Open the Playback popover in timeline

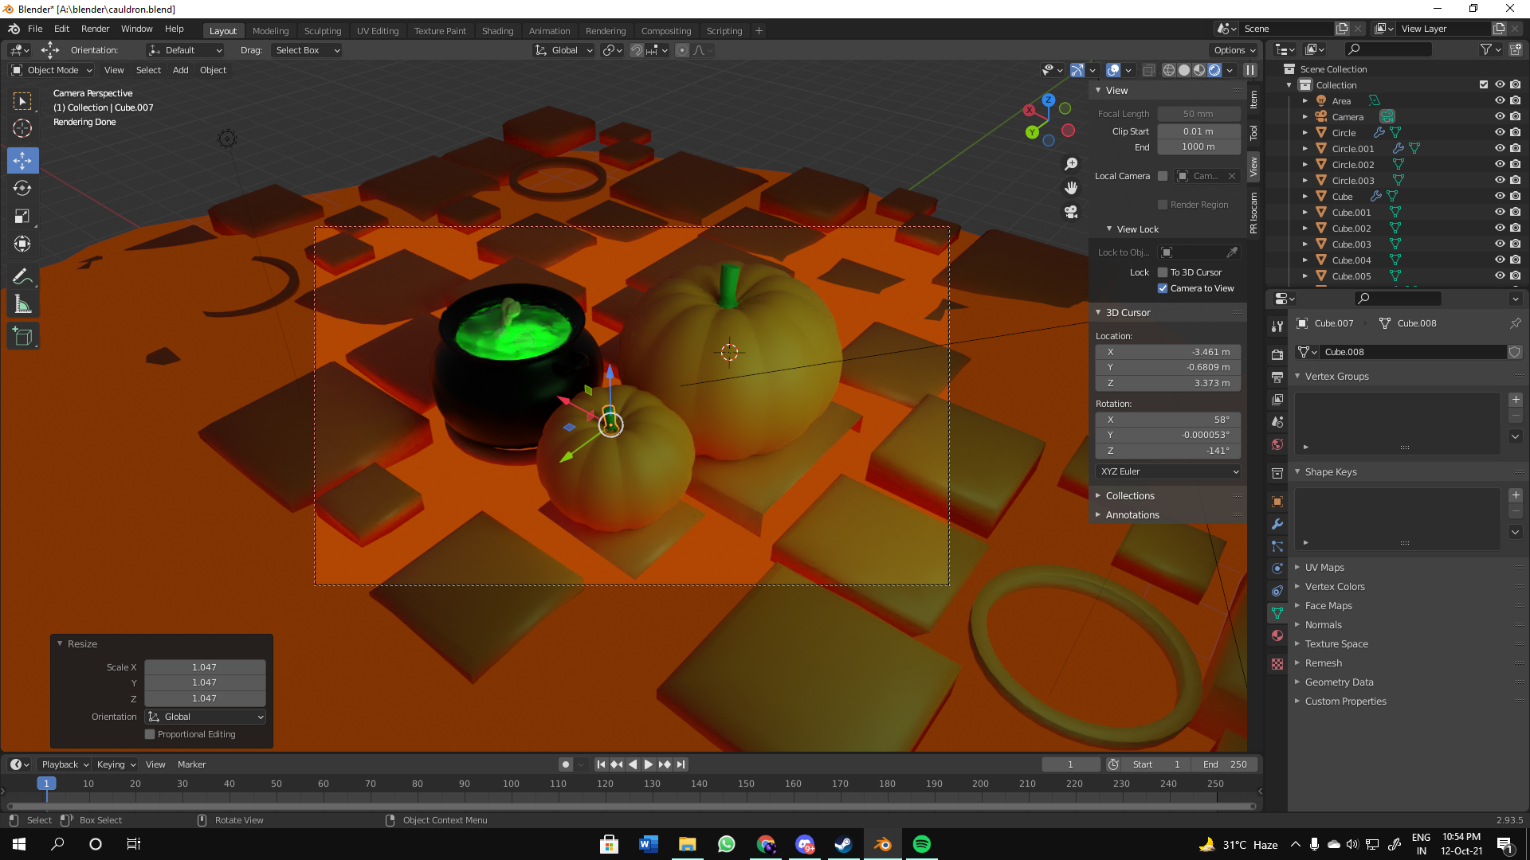(x=65, y=764)
